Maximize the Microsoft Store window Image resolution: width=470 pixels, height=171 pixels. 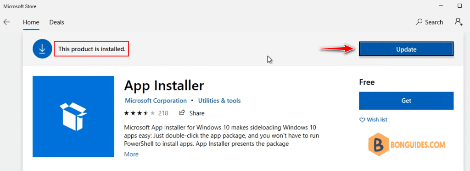pos(460,5)
